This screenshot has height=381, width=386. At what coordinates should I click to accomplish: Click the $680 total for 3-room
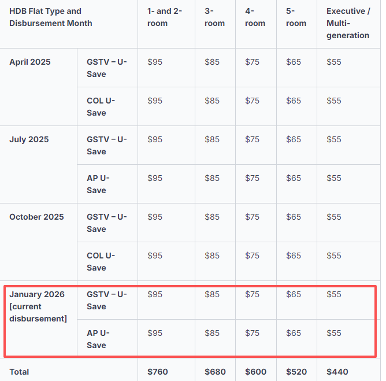click(x=214, y=372)
